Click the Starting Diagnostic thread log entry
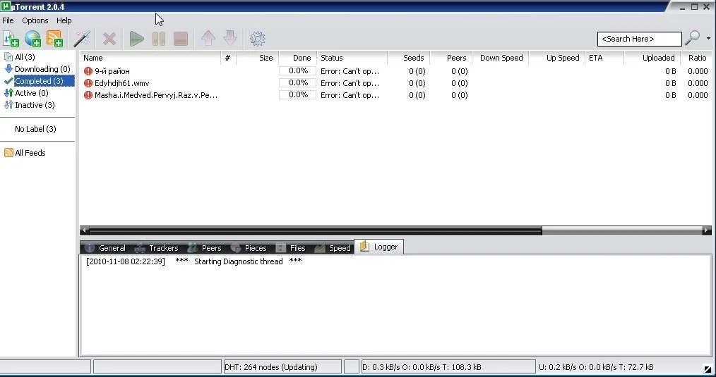This screenshot has width=716, height=377. (194, 261)
